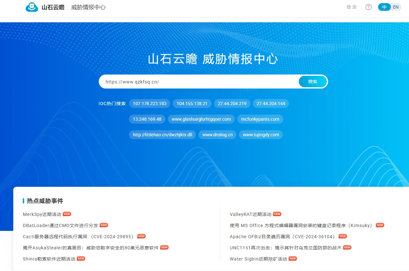Click NEW badge next to Water Sigbin entry

click(293, 259)
